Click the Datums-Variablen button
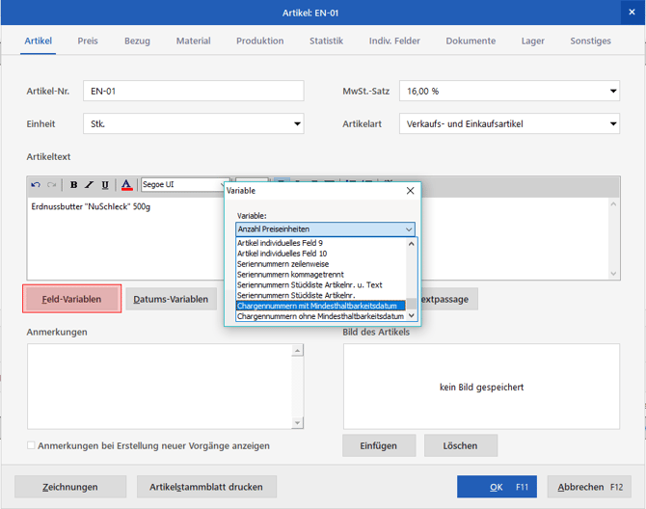Screen dimensions: 646x509 [171, 299]
